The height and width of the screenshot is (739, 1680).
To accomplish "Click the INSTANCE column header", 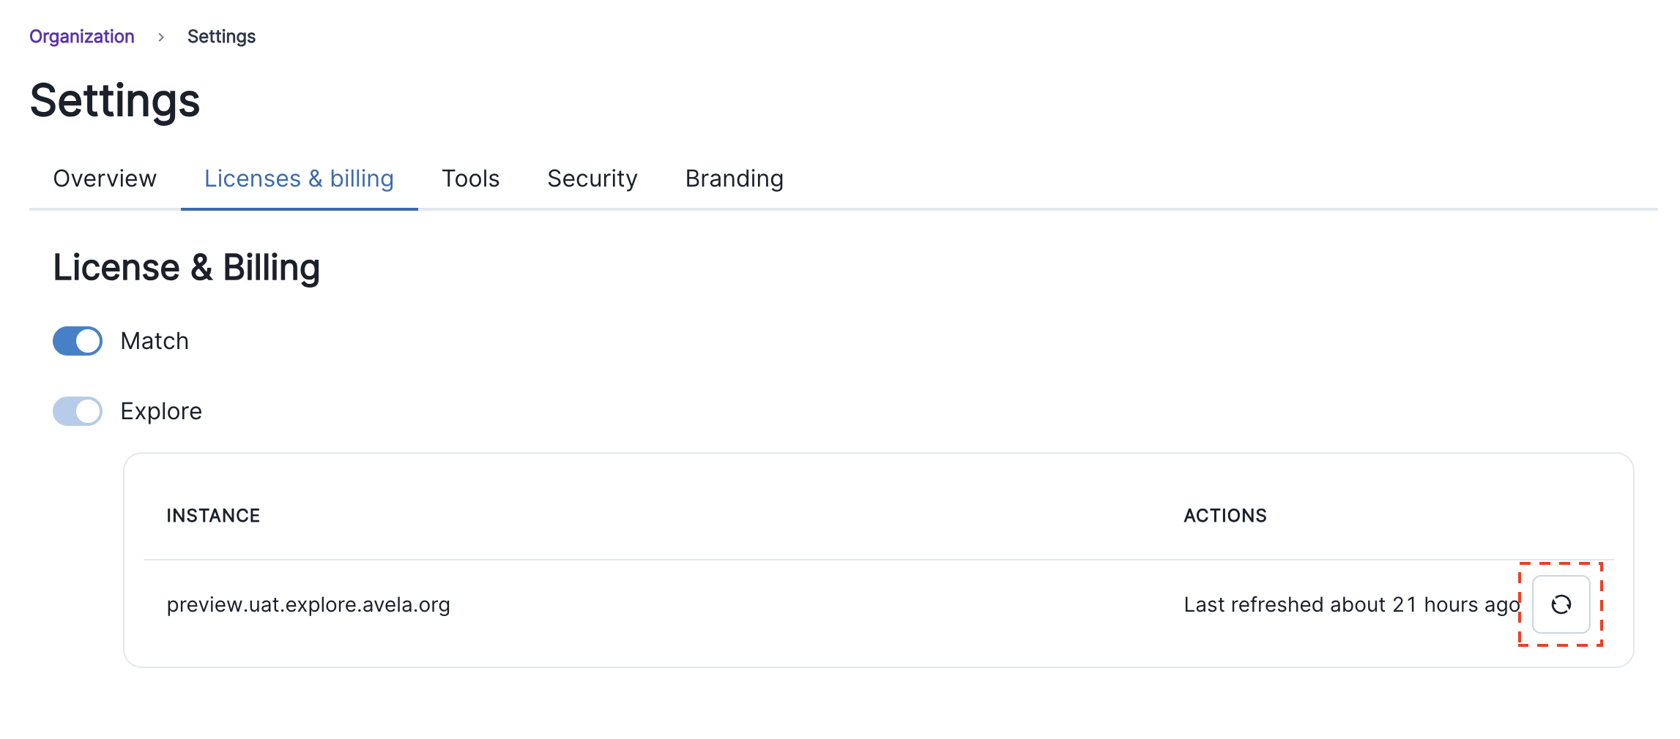I will [x=213, y=516].
